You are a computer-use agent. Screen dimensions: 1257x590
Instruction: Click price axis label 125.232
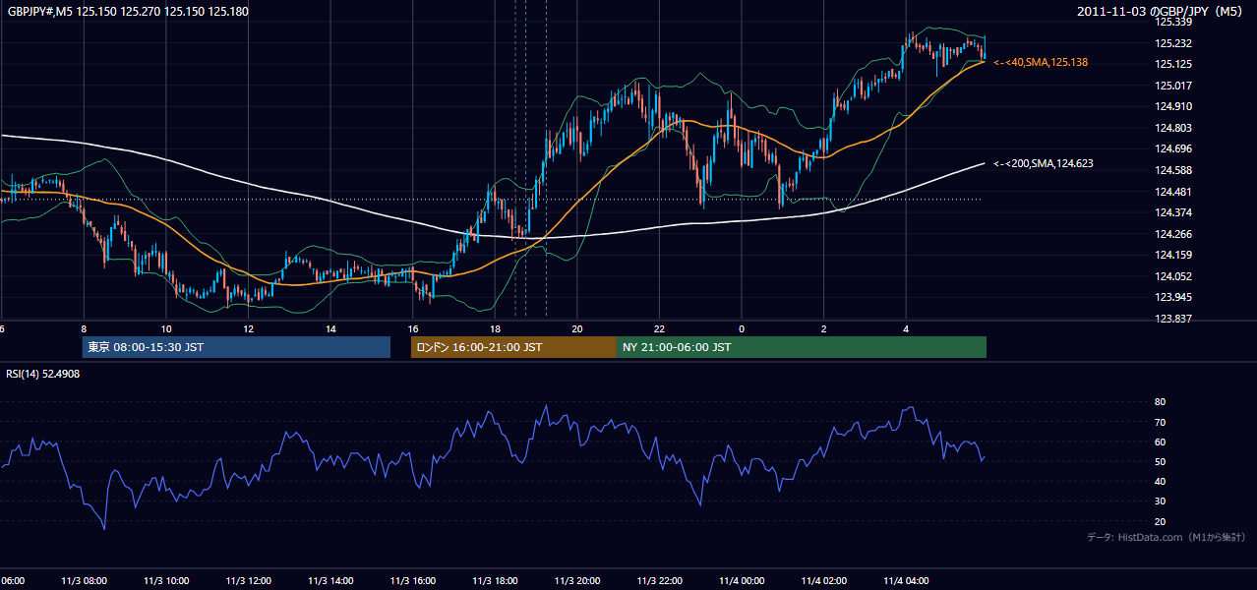point(1173,43)
